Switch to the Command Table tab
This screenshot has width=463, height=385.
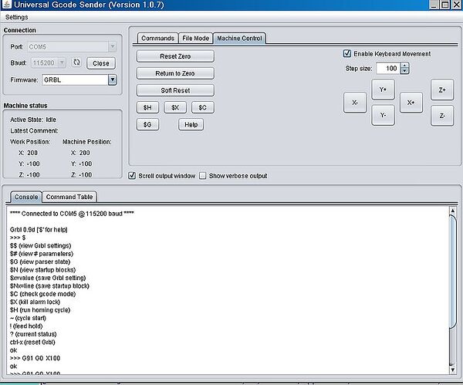69,197
